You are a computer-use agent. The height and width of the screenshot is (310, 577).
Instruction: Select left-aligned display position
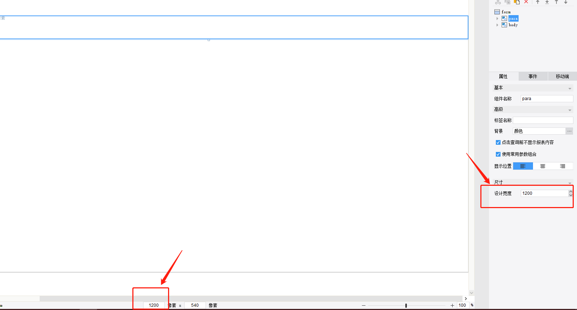(523, 166)
